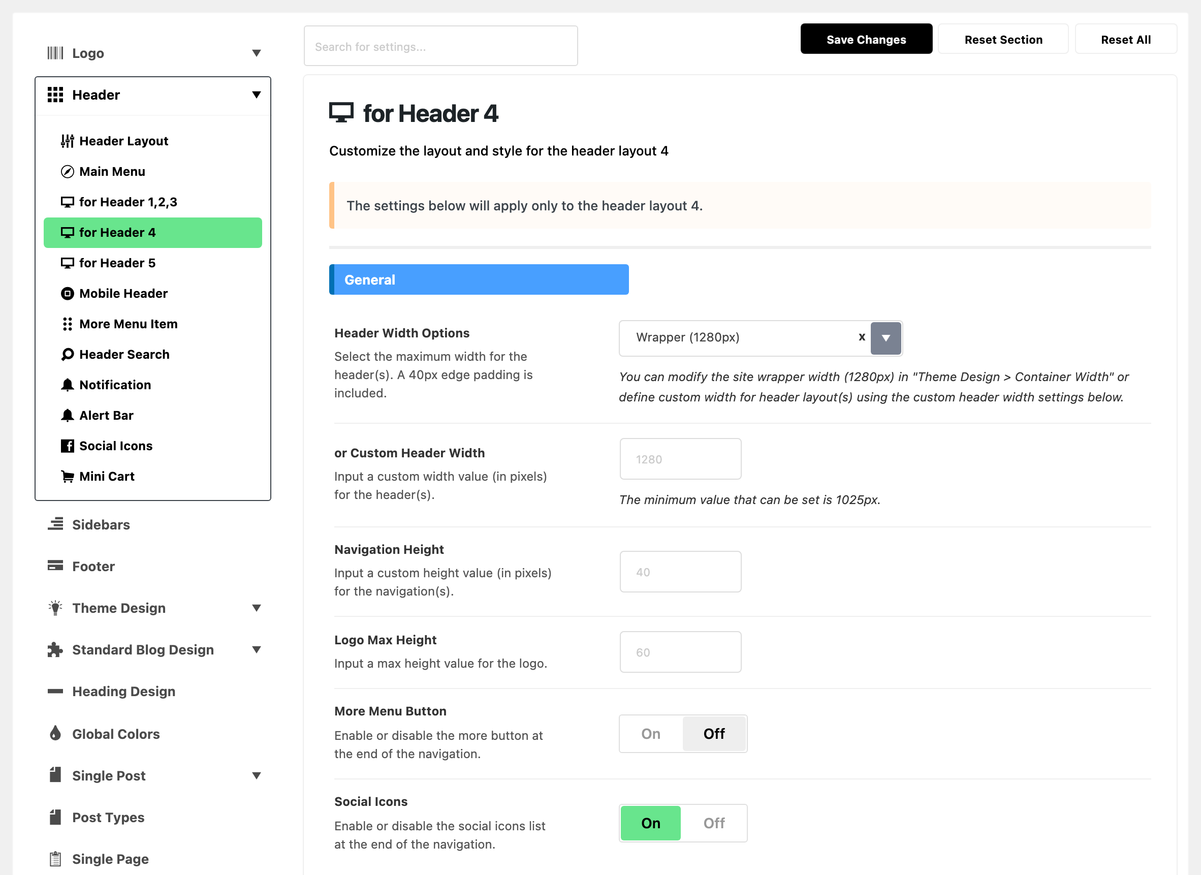
Task: Click the Mobile Header circle icon
Action: pyautogui.click(x=67, y=293)
